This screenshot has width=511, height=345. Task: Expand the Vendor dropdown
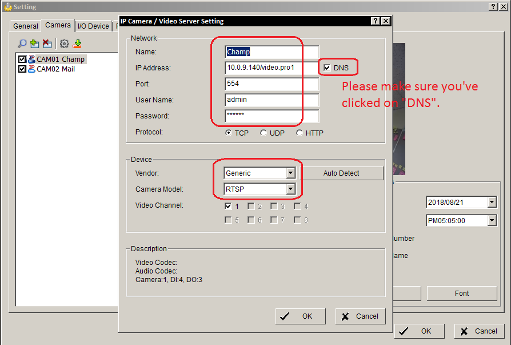290,173
